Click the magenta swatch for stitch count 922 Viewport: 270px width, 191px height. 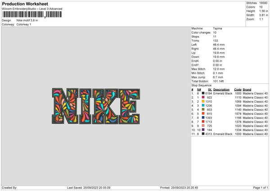[x=203, y=97]
